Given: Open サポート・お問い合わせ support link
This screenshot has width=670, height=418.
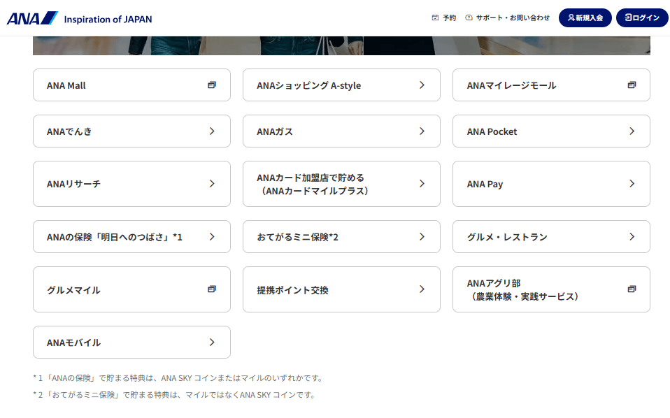Looking at the screenshot, I should coord(507,18).
